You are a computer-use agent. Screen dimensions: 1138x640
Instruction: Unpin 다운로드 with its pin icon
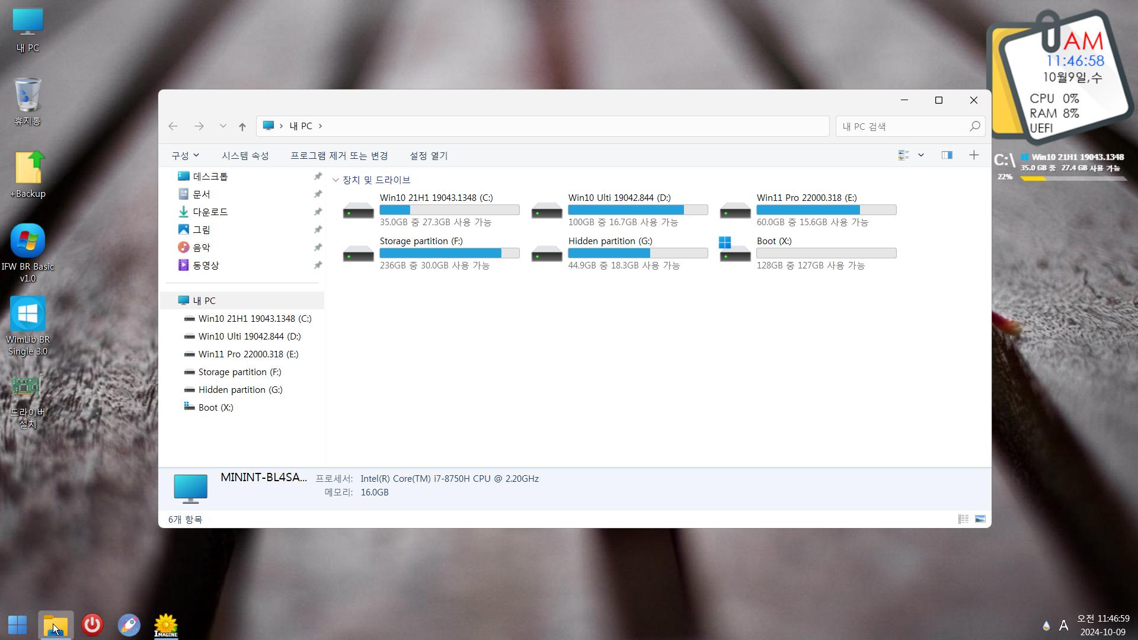pyautogui.click(x=318, y=212)
